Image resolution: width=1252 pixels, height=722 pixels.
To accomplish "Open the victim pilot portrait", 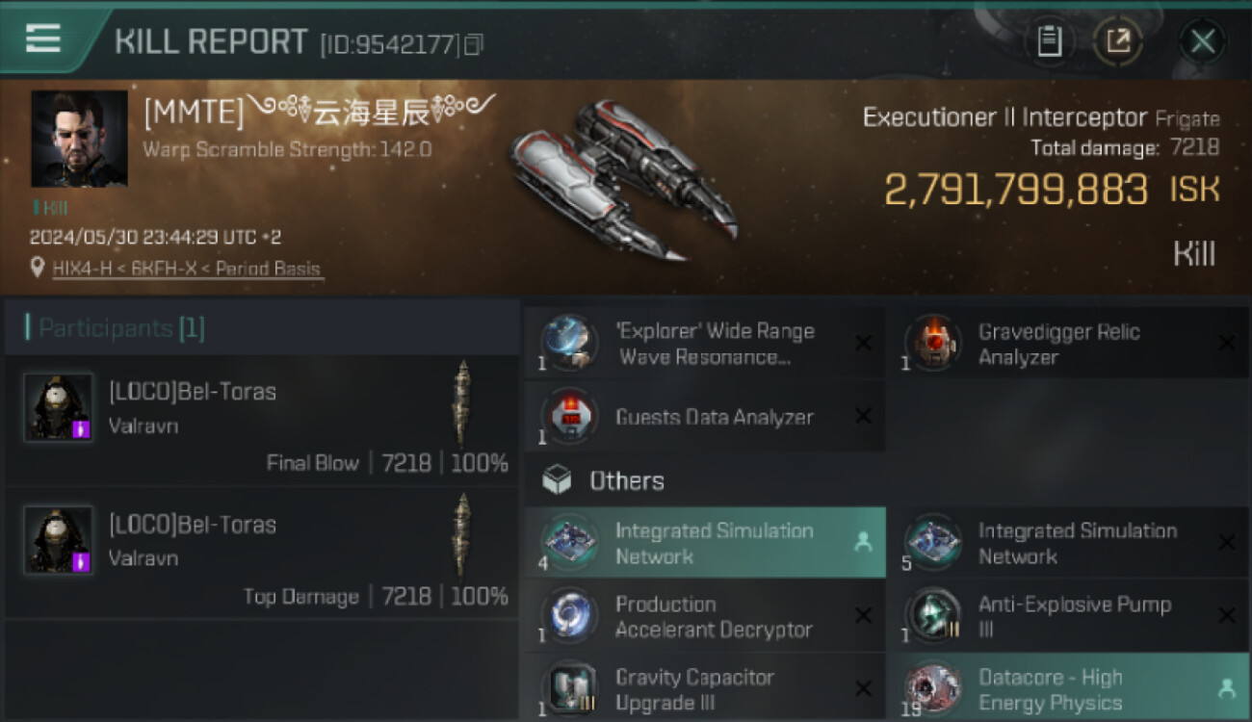I will [x=79, y=139].
